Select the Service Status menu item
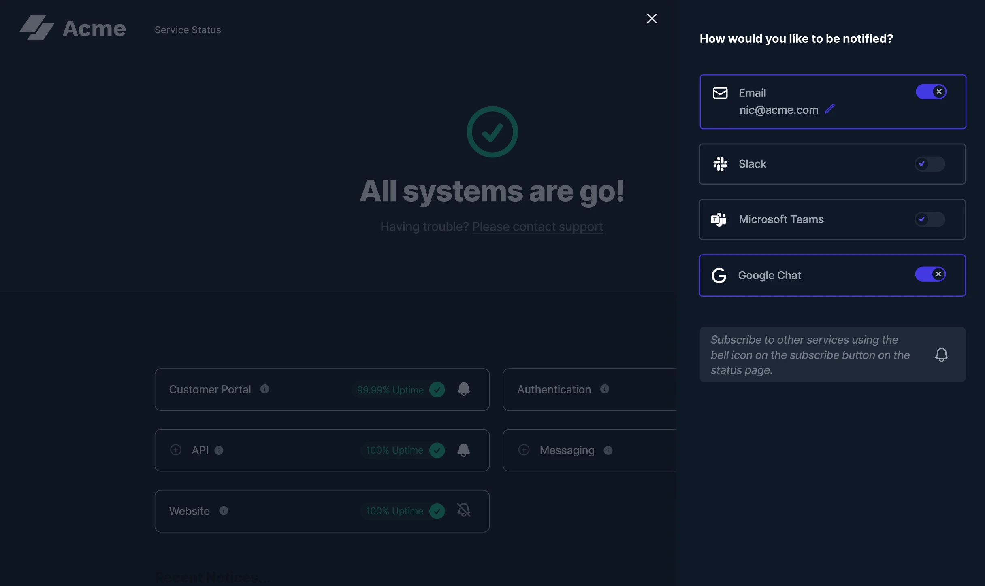Image resolution: width=985 pixels, height=586 pixels. (x=188, y=29)
